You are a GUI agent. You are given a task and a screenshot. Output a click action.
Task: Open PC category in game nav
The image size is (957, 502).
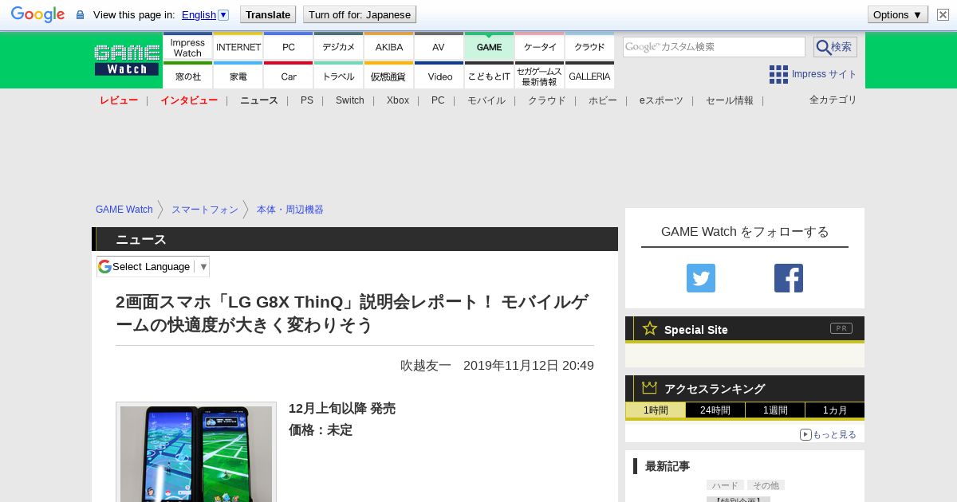[x=438, y=100]
